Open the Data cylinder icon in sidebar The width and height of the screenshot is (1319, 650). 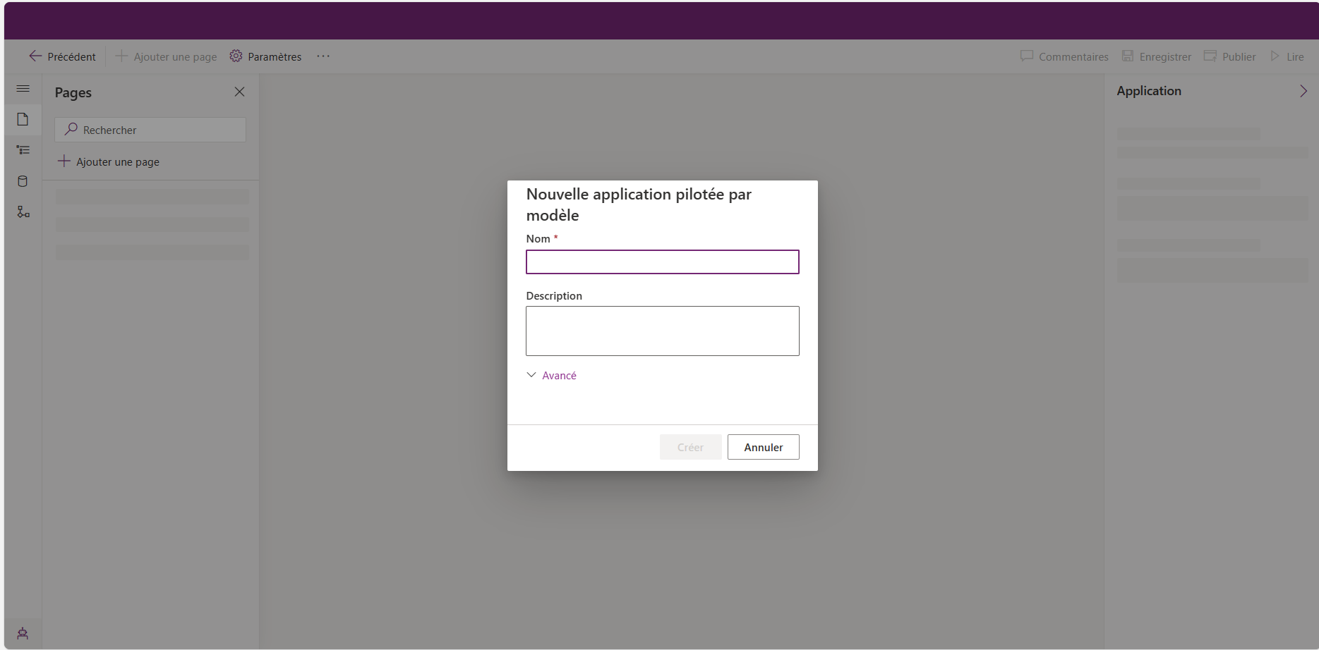[x=23, y=181]
